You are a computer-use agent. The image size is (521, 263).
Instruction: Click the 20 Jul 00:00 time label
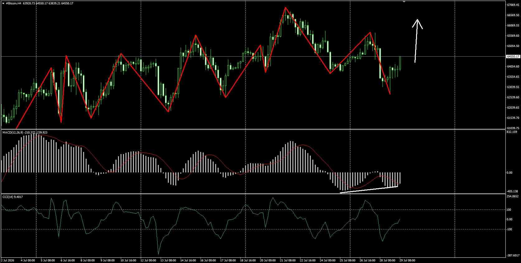268,261
